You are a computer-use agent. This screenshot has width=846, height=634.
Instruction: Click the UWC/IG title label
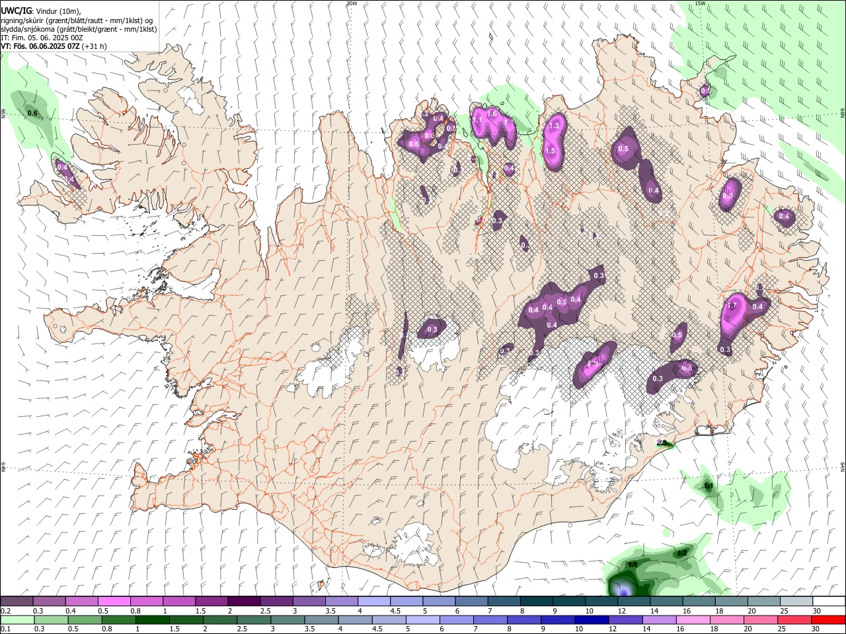15,11
